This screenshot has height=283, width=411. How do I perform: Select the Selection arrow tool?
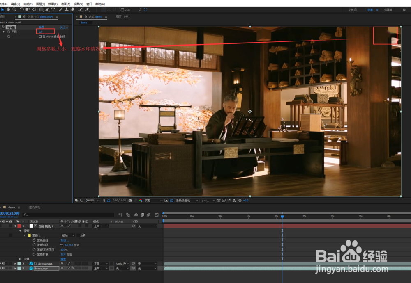pos(2,10)
